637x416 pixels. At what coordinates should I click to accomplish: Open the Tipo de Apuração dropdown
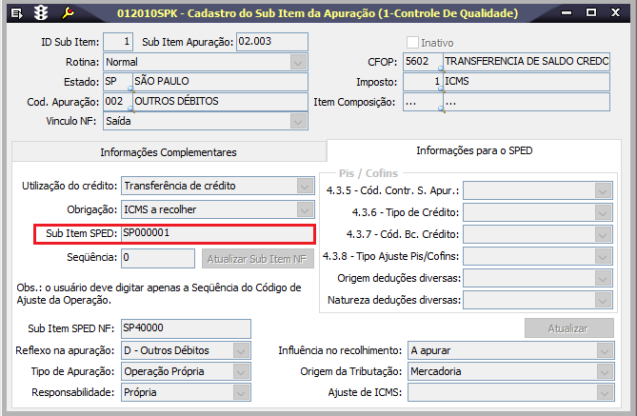point(242,370)
